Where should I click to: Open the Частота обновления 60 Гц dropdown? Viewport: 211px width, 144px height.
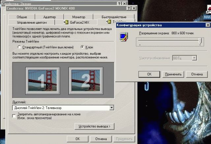[194, 58]
